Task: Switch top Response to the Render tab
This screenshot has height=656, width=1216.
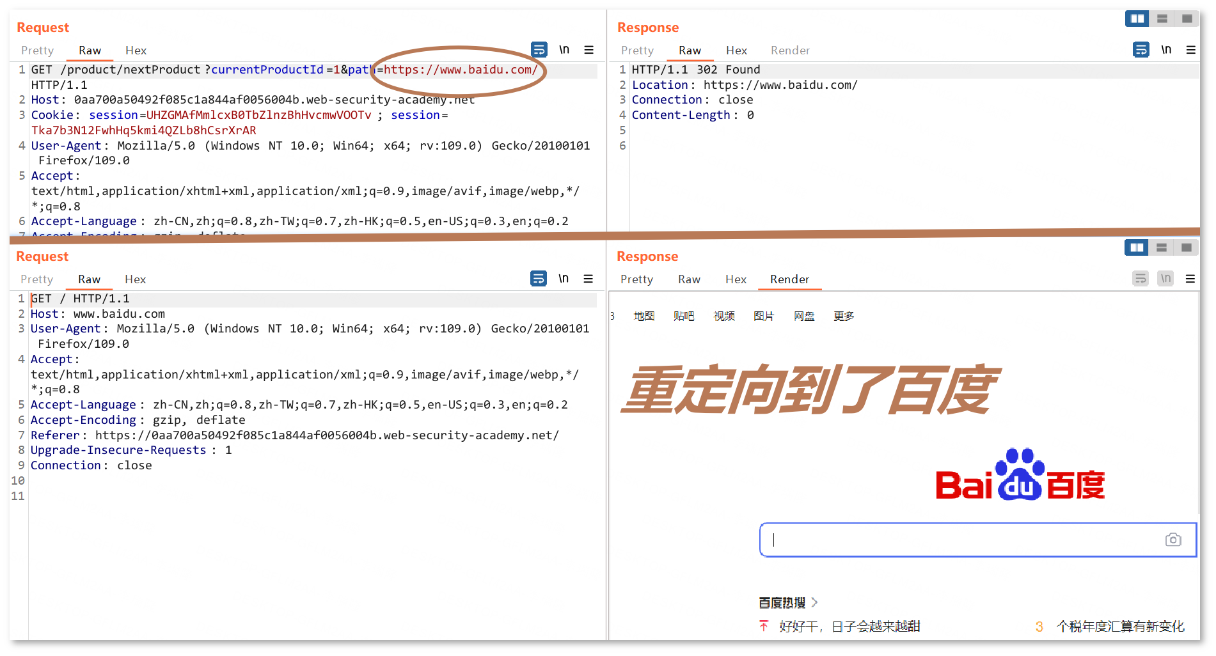Action: pyautogui.click(x=789, y=50)
